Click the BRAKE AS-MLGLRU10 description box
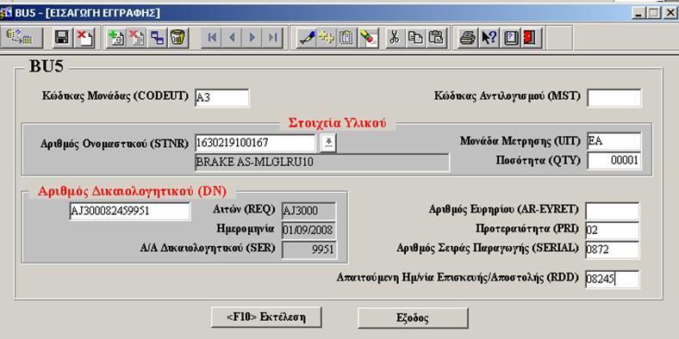 [x=322, y=163]
